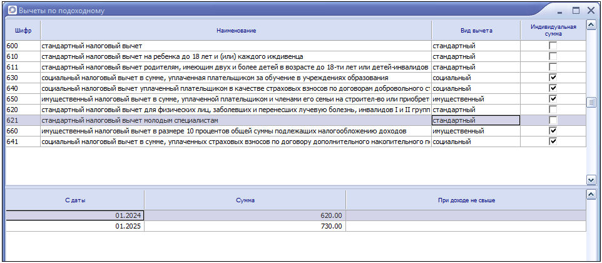Minimize the Вычеты по подоходному window

pos(561,10)
